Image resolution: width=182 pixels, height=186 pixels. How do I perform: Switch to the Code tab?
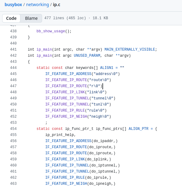click(x=11, y=18)
